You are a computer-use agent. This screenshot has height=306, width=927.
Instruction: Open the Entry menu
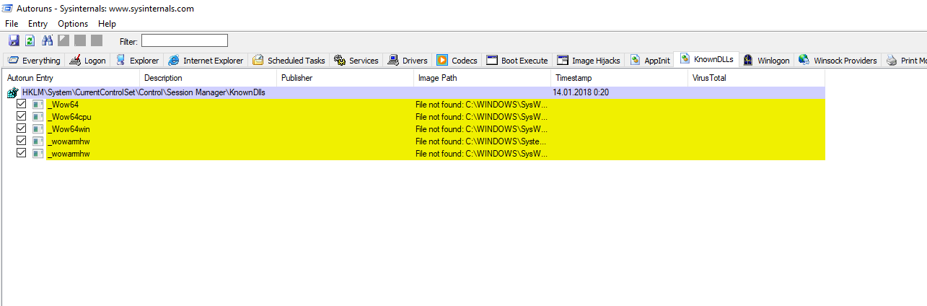tap(38, 24)
